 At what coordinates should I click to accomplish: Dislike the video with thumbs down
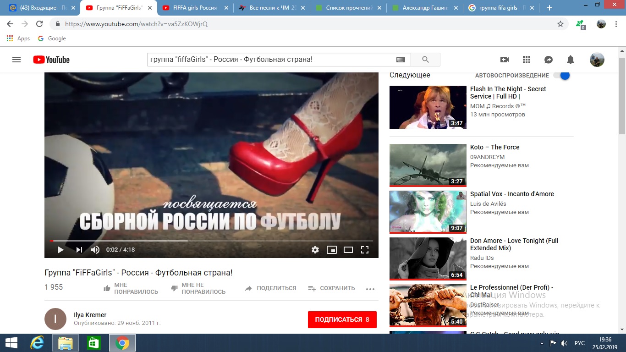coord(174,288)
